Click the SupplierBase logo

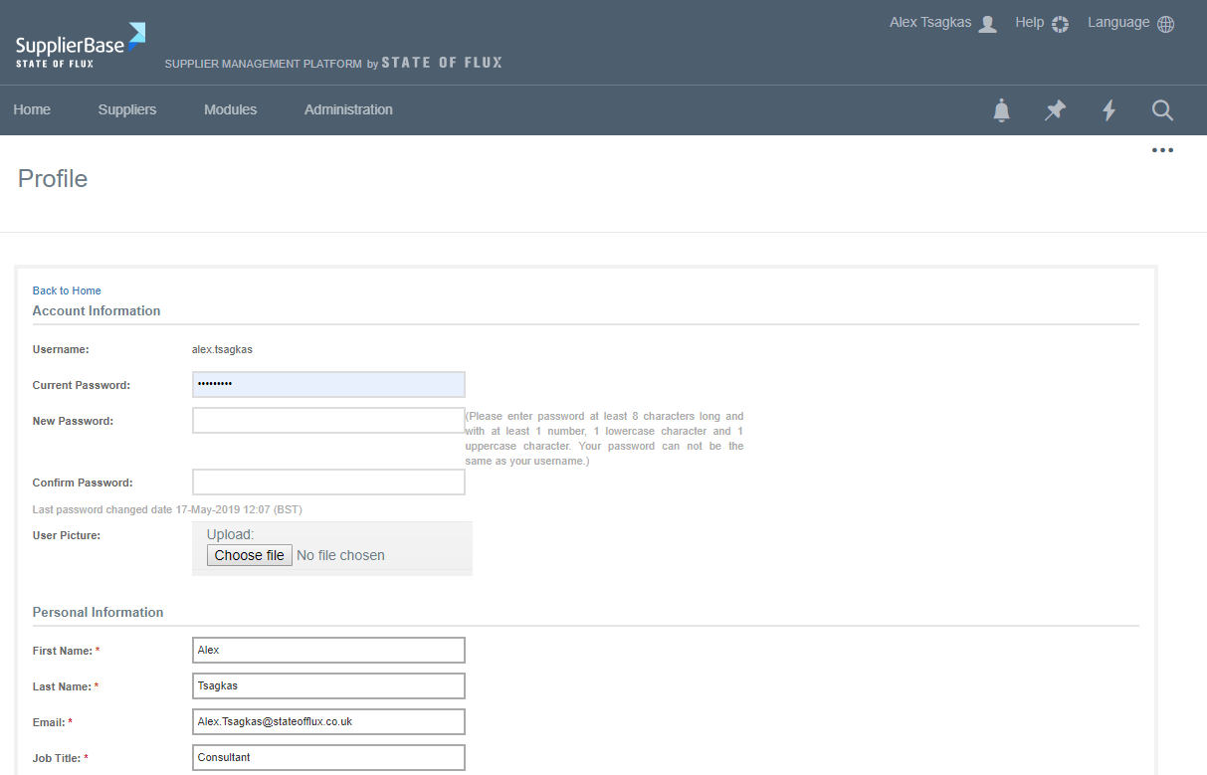coord(80,46)
